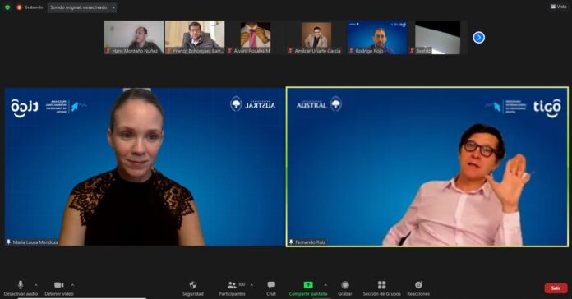This screenshot has height=299, width=572.
Task: Show next participants with blue arrow
Action: click(478, 38)
